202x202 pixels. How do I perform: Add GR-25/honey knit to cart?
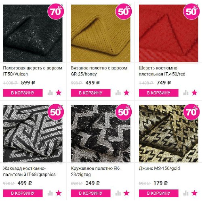click(90, 93)
